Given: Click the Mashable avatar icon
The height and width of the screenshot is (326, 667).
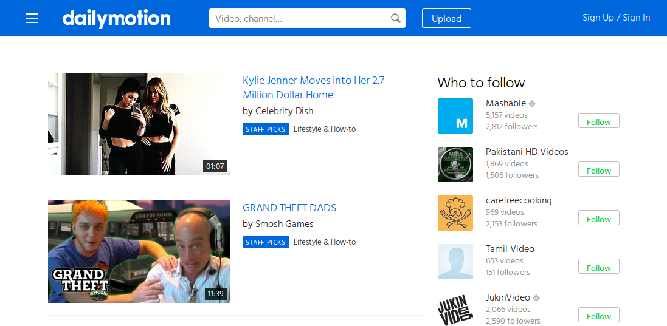Looking at the screenshot, I should [x=455, y=116].
